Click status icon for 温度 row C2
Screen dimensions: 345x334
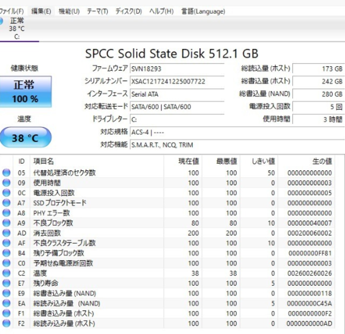(x=6, y=273)
